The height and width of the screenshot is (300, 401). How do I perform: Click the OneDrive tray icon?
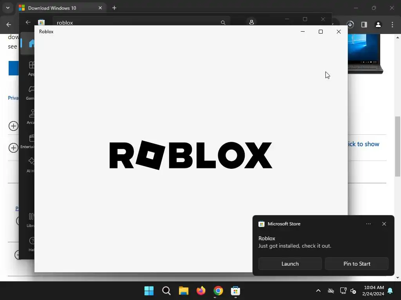point(331,291)
